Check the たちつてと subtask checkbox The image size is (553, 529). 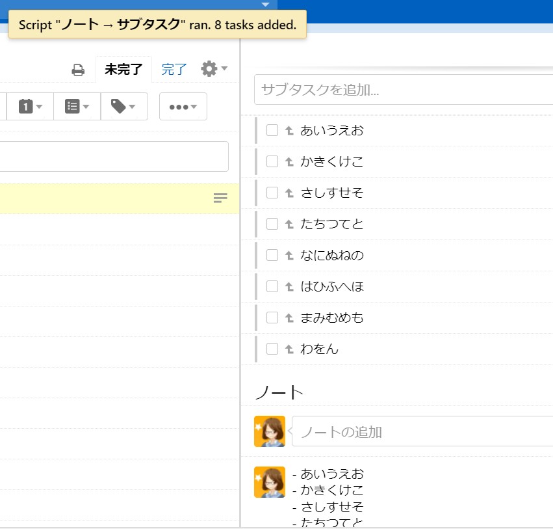[x=272, y=224]
